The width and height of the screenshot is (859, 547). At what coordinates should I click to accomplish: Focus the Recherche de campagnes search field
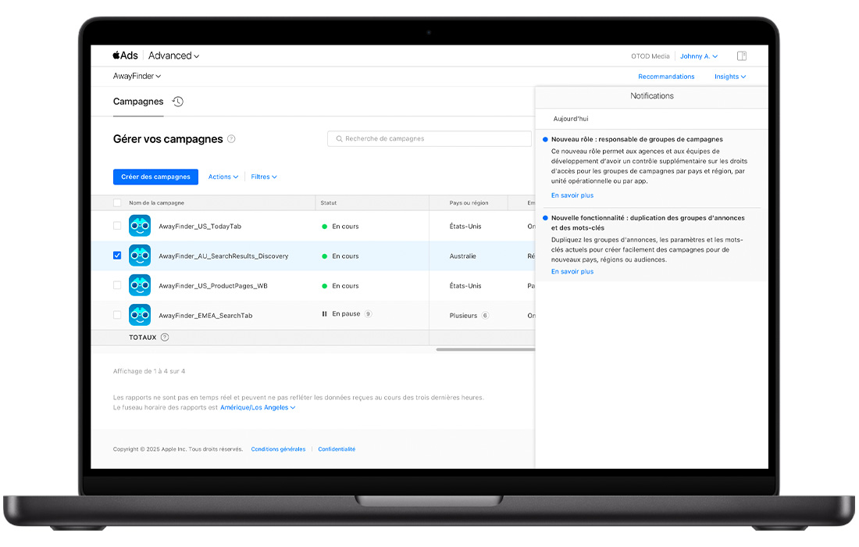click(x=429, y=138)
